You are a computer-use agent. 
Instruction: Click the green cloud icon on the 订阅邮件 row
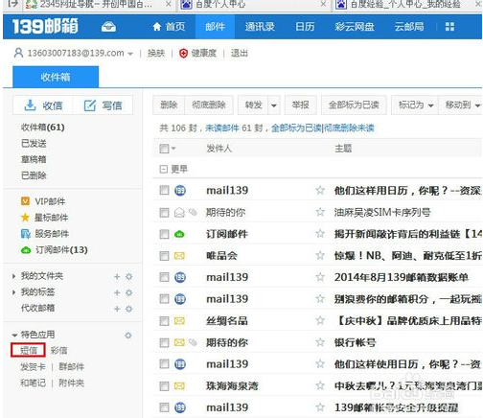179,234
